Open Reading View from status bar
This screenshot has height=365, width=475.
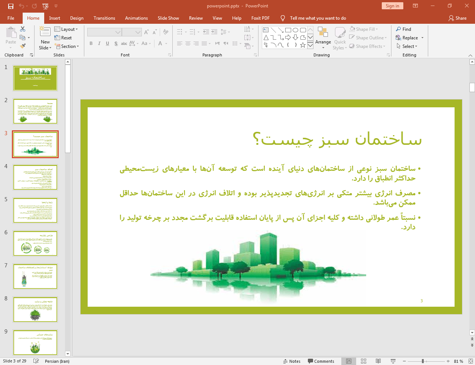pyautogui.click(x=378, y=361)
